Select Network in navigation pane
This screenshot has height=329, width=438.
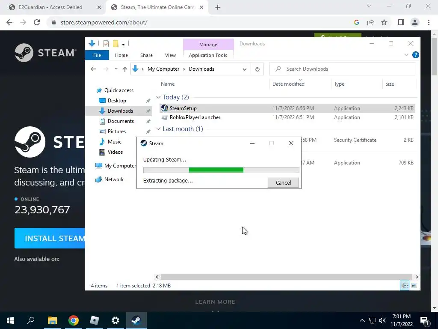pos(114,179)
